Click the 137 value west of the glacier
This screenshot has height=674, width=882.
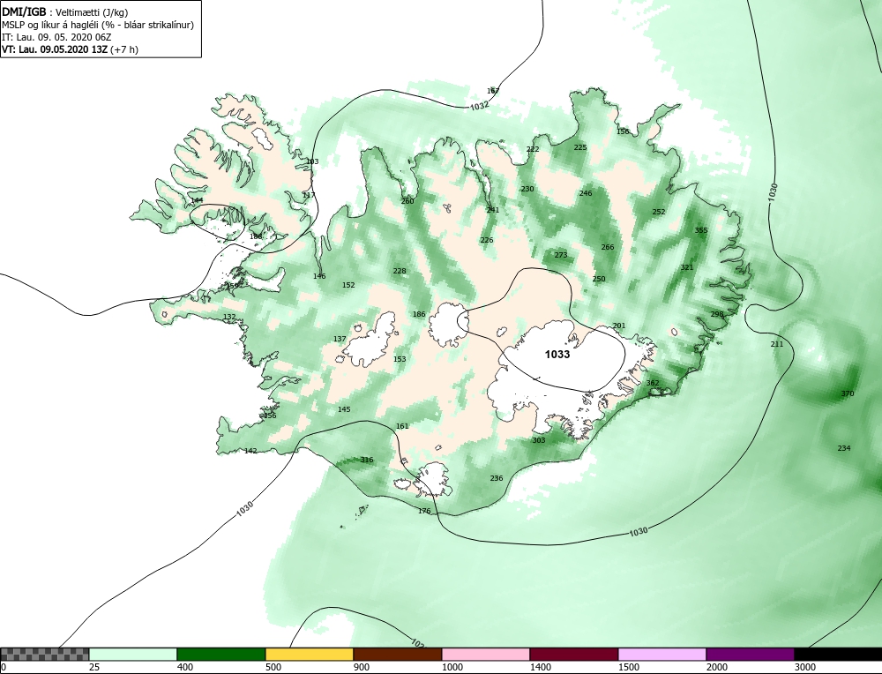[x=340, y=339]
